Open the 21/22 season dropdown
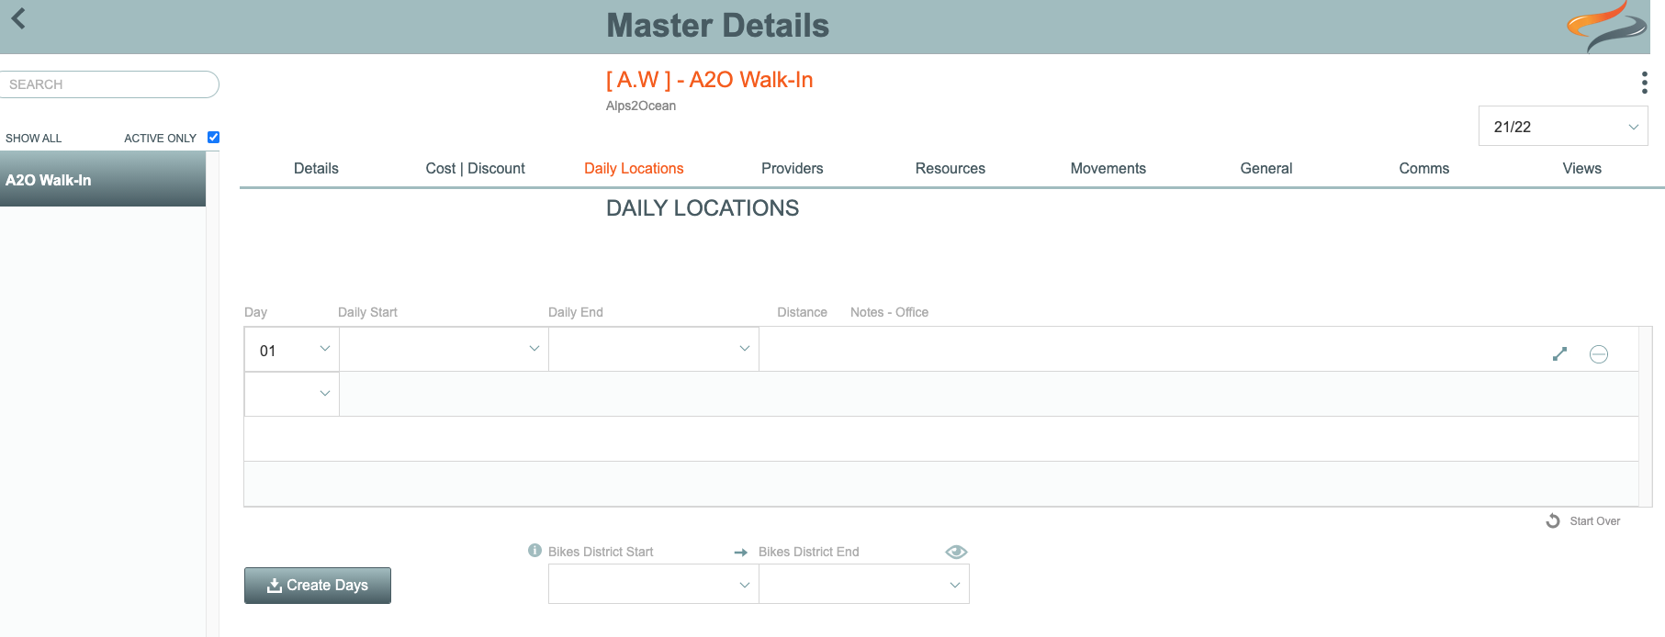Viewport: 1665px width, 637px height. pyautogui.click(x=1563, y=127)
